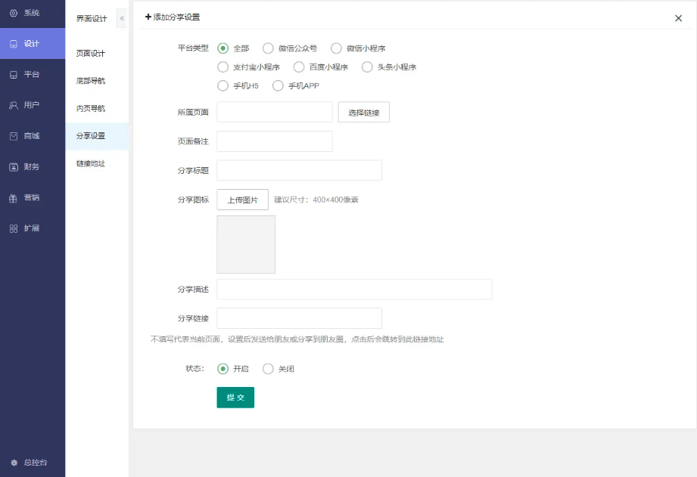The height and width of the screenshot is (477, 697).
Task: Go to 内页导航 submenu item
Action: click(91, 108)
